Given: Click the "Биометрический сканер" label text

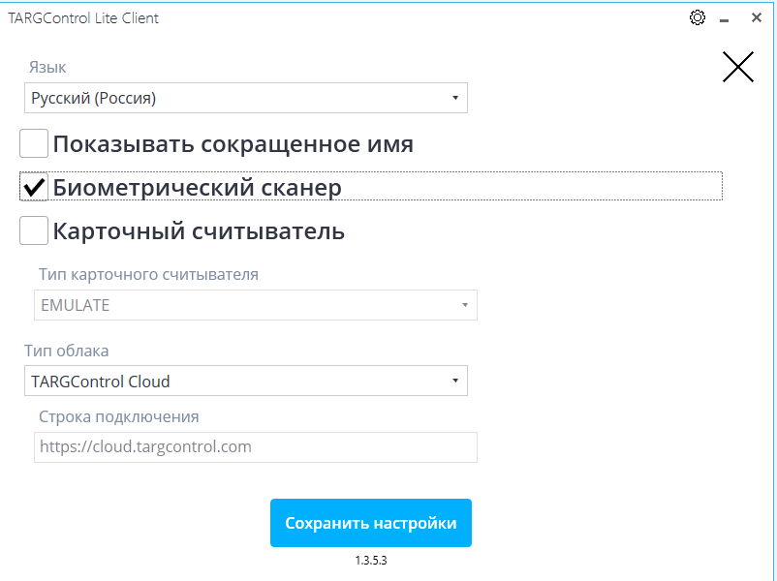Looking at the screenshot, I should [197, 187].
